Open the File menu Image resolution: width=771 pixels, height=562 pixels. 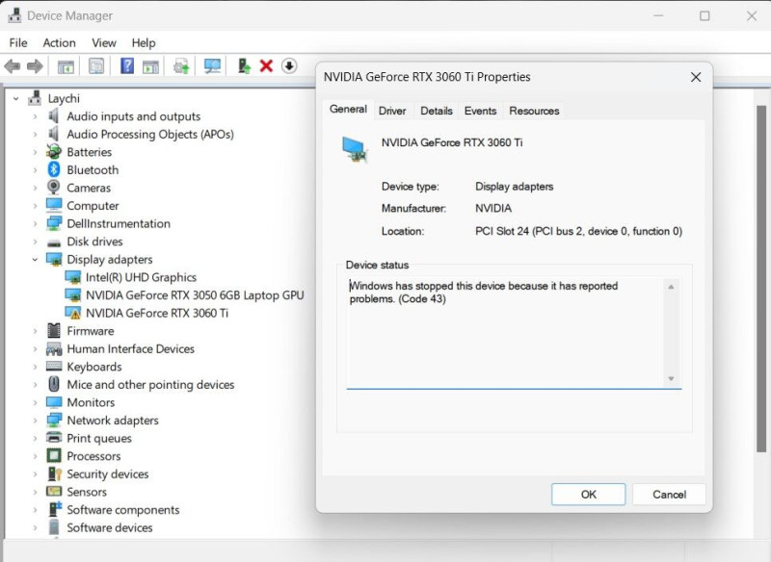pos(18,42)
